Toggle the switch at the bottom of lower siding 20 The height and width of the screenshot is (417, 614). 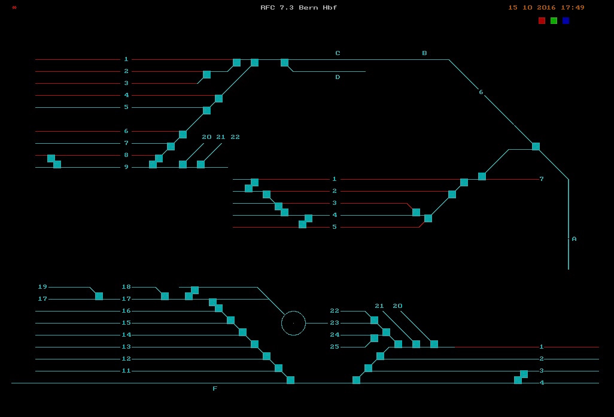coord(434,344)
